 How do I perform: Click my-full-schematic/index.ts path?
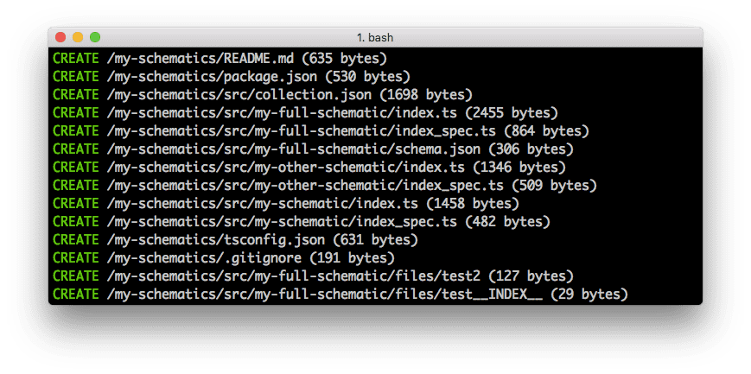(x=282, y=113)
